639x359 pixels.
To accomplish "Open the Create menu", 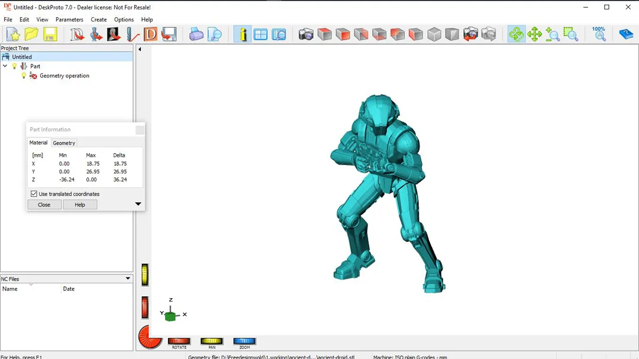I will coord(99,20).
